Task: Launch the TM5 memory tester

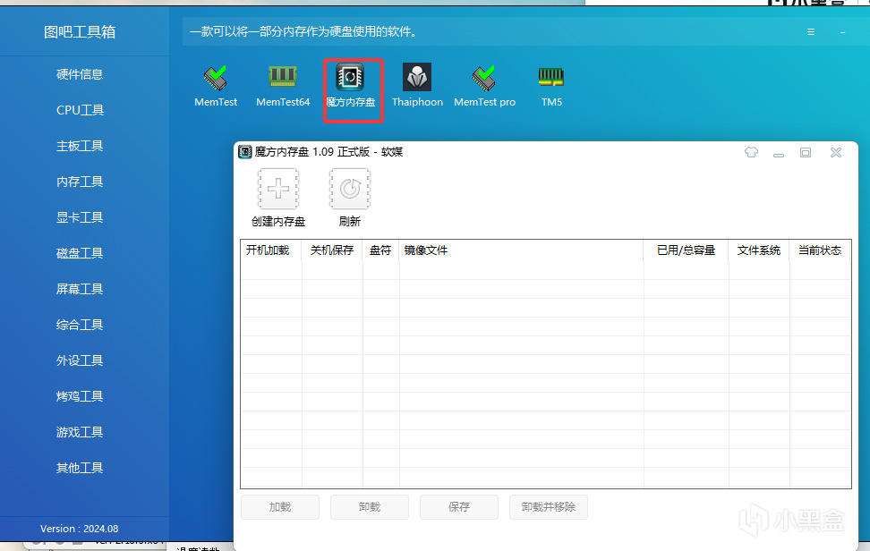Action: tap(551, 77)
